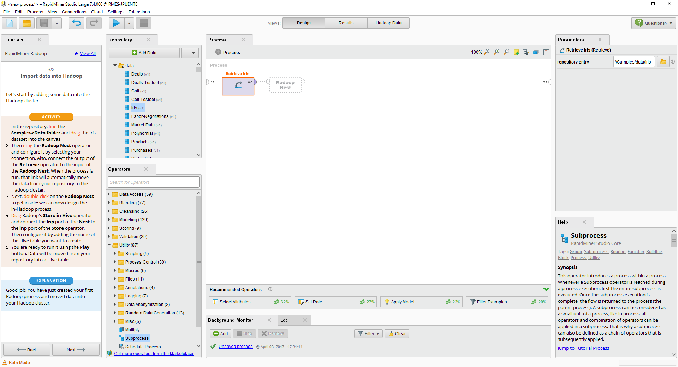This screenshot has height=367, width=678.
Task: Click the New process blank page icon
Action: (10, 23)
